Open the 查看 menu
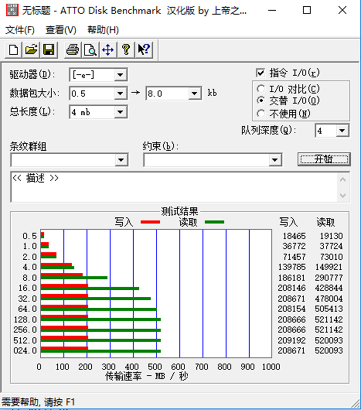This screenshot has width=361, height=410. 60,30
